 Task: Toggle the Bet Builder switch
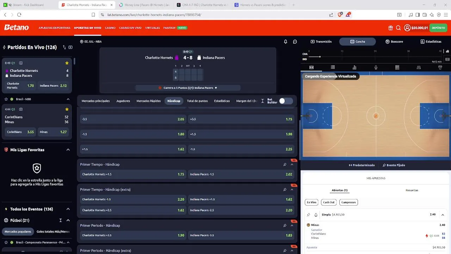point(286,101)
